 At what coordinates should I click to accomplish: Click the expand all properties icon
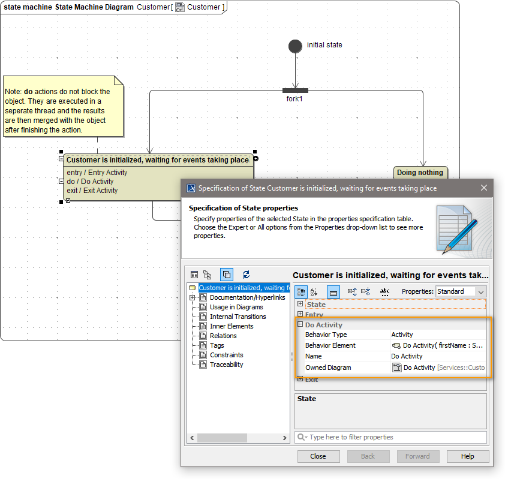351,292
